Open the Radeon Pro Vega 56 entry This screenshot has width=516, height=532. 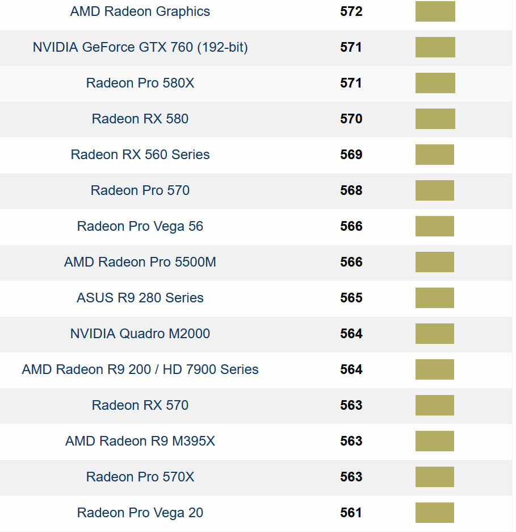tap(140, 226)
